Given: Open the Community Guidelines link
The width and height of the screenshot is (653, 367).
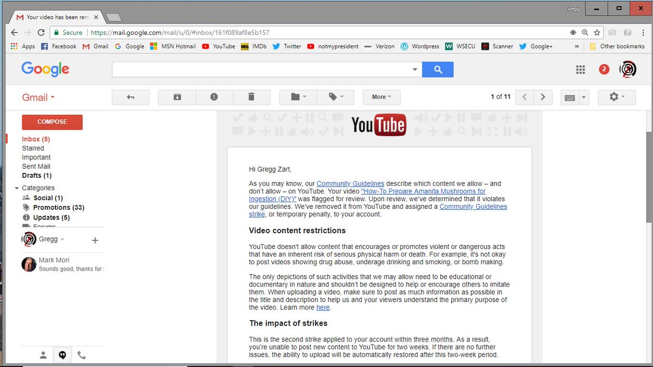Looking at the screenshot, I should tap(350, 184).
